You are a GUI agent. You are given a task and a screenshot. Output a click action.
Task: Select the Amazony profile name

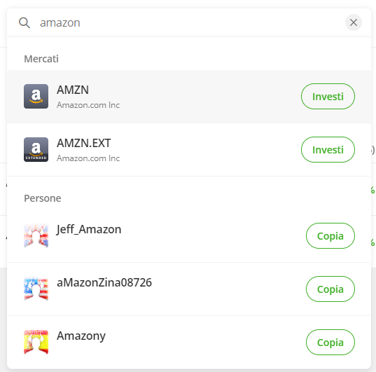(81, 336)
